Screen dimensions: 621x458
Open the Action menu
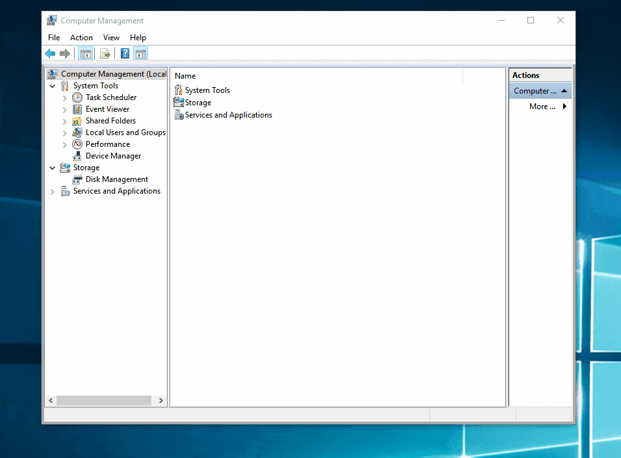coord(81,37)
